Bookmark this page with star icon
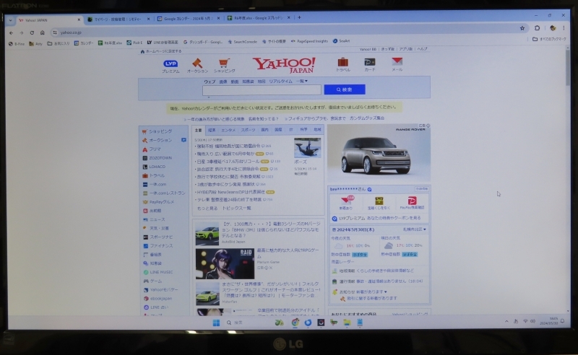The height and width of the screenshot is (355, 578). pyautogui.click(x=522, y=28)
